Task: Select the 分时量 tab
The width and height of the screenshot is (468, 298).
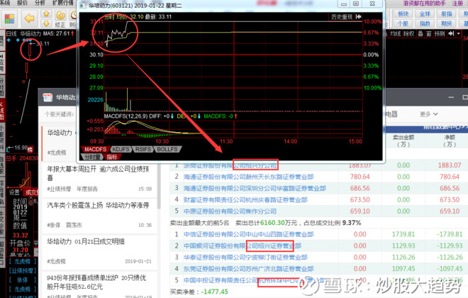Action: pyautogui.click(x=92, y=157)
